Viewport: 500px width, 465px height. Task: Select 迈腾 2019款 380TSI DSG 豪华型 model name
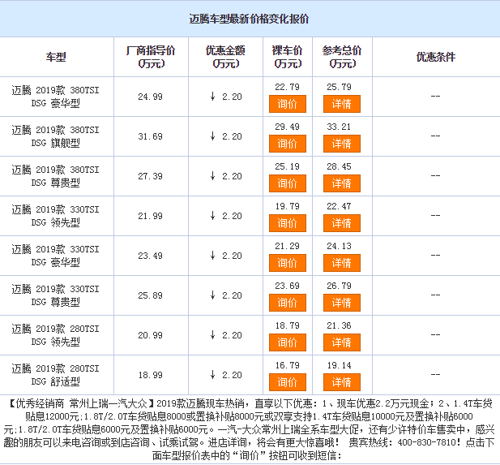point(55,97)
